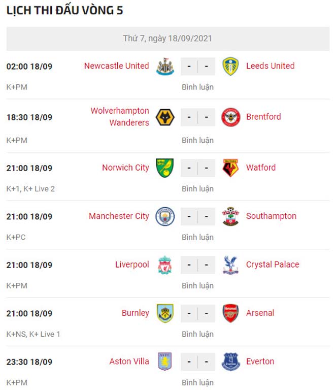This screenshot has width=335, height=390.
Task: Open the Crystal Palace eagle crest
Action: coord(230,265)
